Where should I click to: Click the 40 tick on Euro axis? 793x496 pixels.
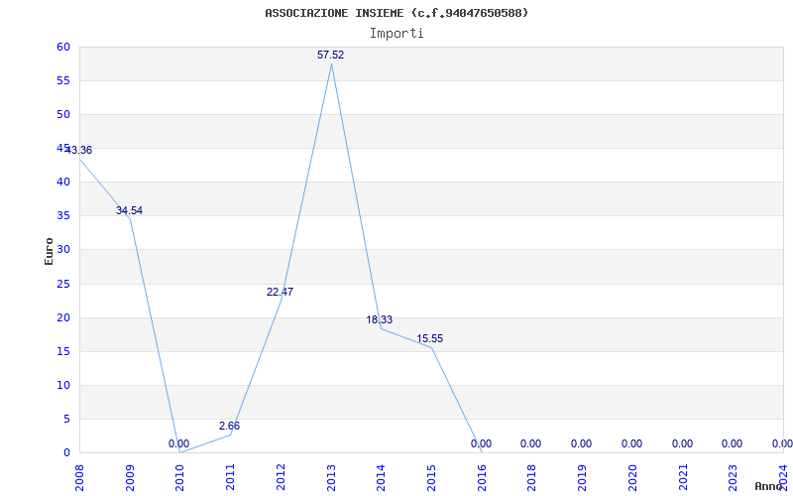pos(63,182)
